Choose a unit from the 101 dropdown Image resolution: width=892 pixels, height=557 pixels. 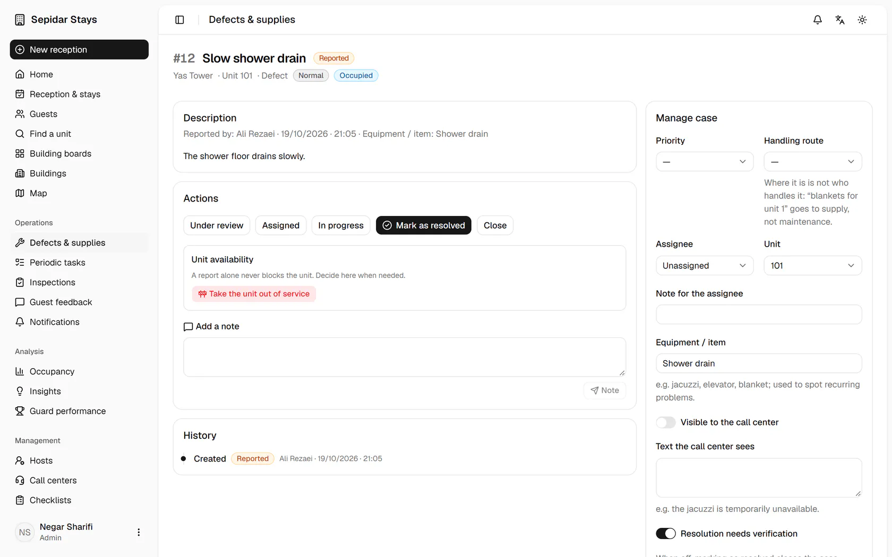(813, 266)
